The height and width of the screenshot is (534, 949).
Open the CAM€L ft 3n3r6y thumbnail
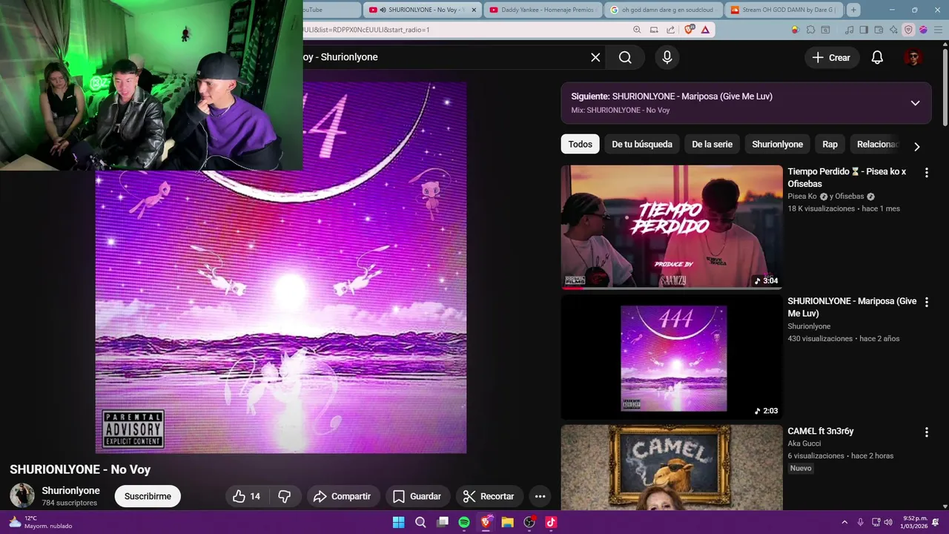coord(672,467)
